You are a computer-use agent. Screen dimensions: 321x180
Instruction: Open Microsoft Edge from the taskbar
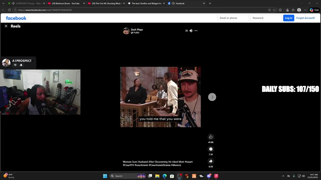tap(165, 176)
